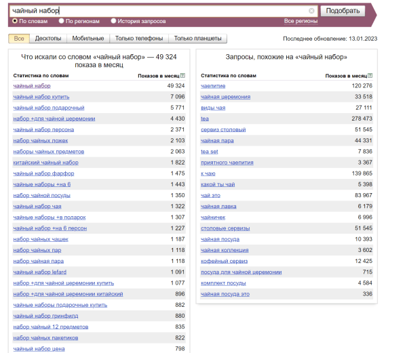Open the 'Только планшеты' tab

(x=197, y=39)
